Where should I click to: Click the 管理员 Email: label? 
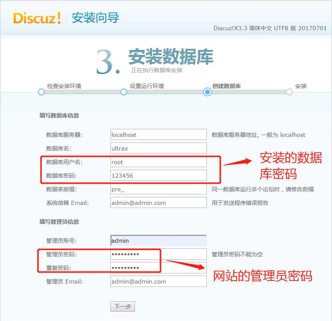coord(65,282)
